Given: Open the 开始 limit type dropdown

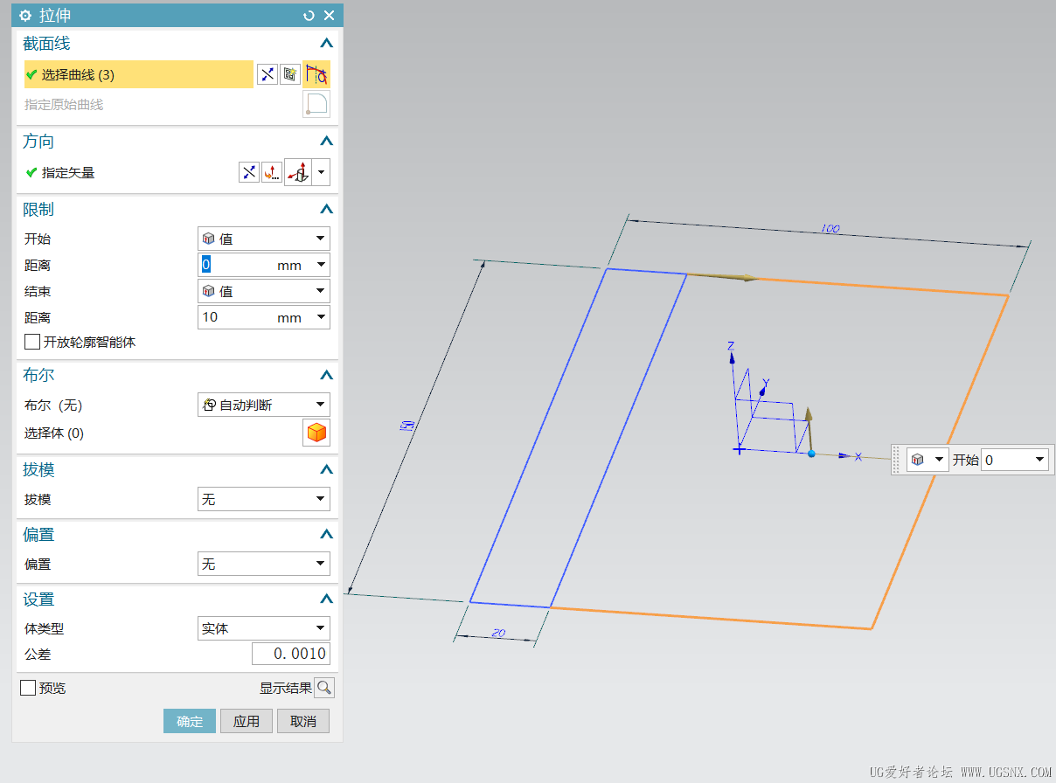Looking at the screenshot, I should pos(264,239).
